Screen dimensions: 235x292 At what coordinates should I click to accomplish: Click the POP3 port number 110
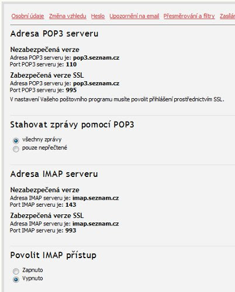(71, 64)
